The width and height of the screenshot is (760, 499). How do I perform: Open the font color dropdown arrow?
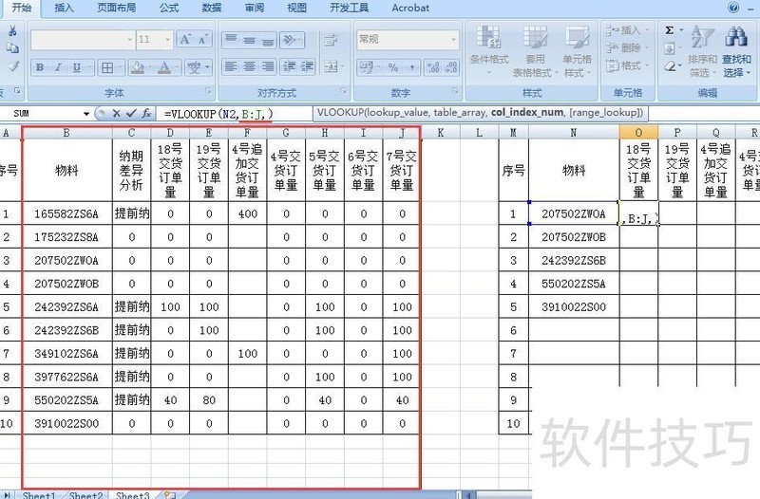click(x=177, y=67)
